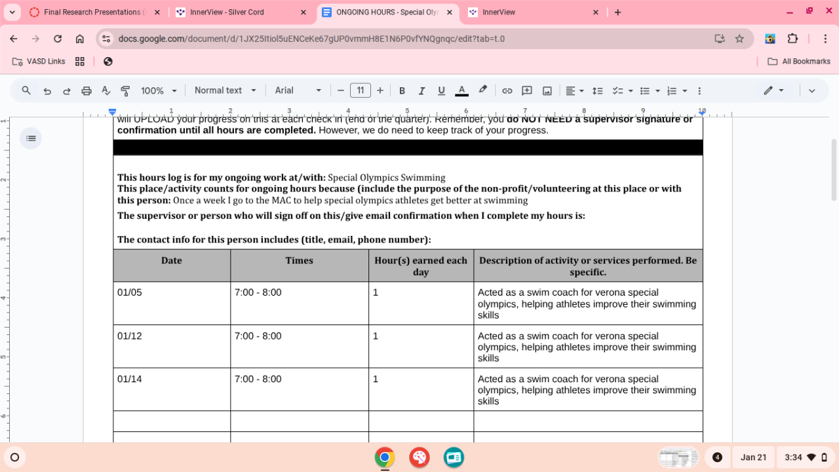839x472 pixels.
Task: Toggle the checklist formatting
Action: [x=617, y=90]
